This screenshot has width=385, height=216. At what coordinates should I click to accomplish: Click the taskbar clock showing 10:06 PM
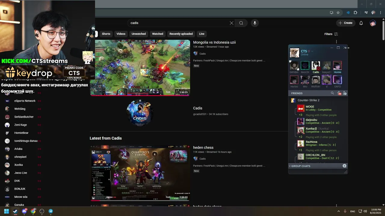[x=376, y=211]
